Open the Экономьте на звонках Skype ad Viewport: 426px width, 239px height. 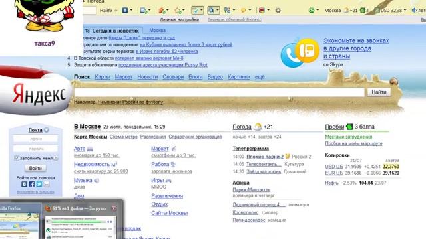coord(356,48)
